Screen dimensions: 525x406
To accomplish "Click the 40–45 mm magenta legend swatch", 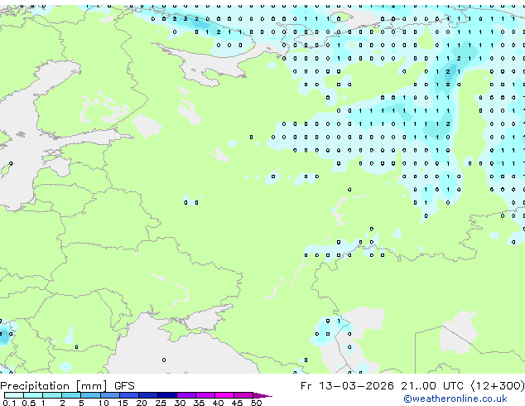I will tap(224, 395).
